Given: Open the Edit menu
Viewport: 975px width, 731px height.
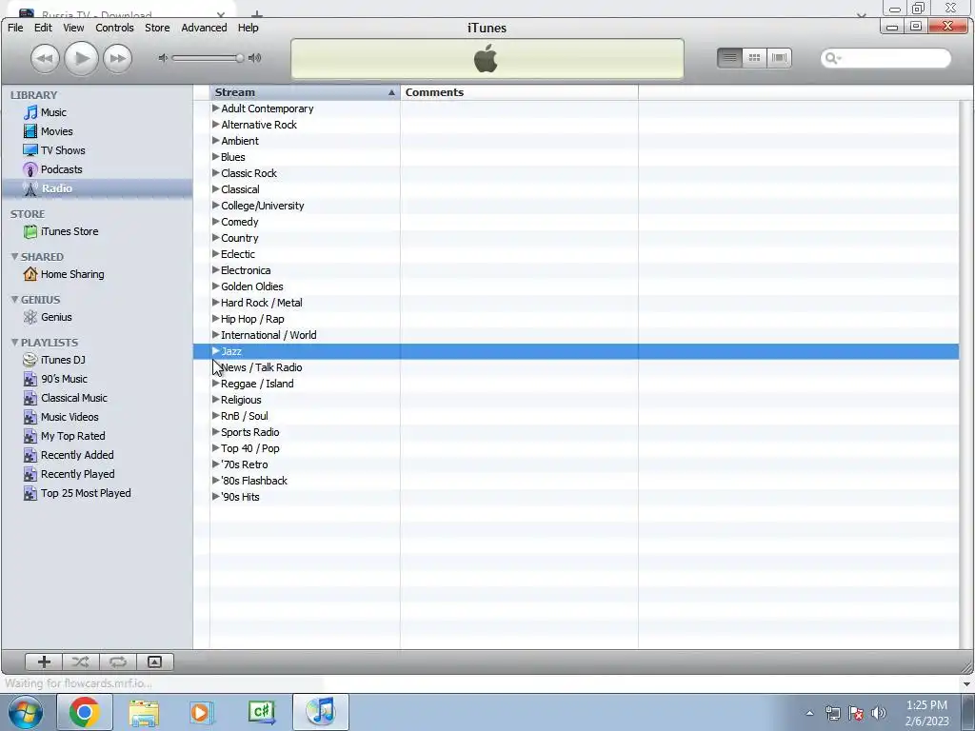Looking at the screenshot, I should (43, 28).
